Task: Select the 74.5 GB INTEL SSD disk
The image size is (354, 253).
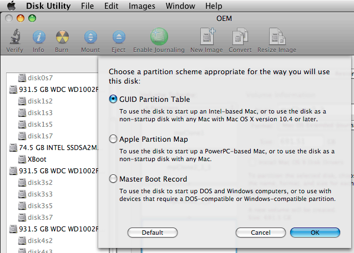Action: pyautogui.click(x=54, y=148)
